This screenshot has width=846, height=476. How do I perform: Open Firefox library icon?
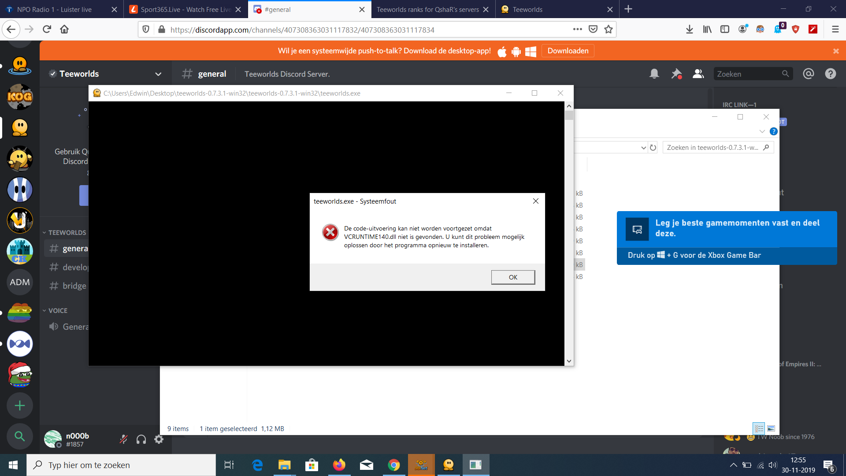click(x=707, y=30)
